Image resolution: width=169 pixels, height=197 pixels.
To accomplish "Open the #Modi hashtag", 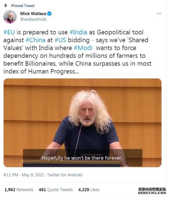I will [x=83, y=48].
